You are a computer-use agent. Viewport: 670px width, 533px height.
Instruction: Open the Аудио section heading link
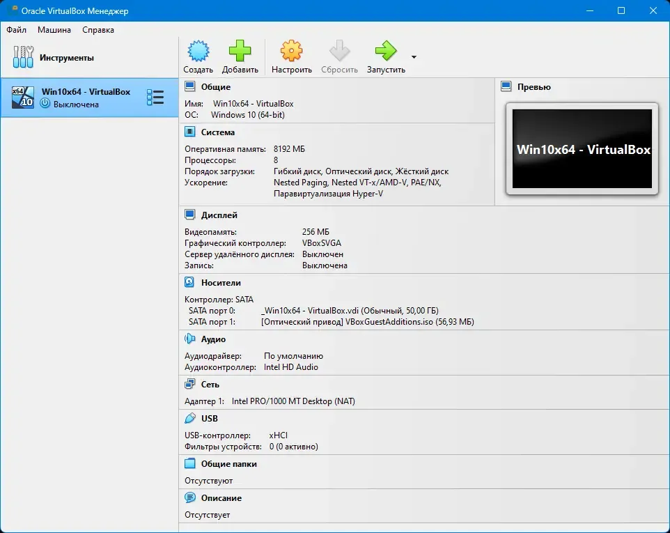(213, 339)
